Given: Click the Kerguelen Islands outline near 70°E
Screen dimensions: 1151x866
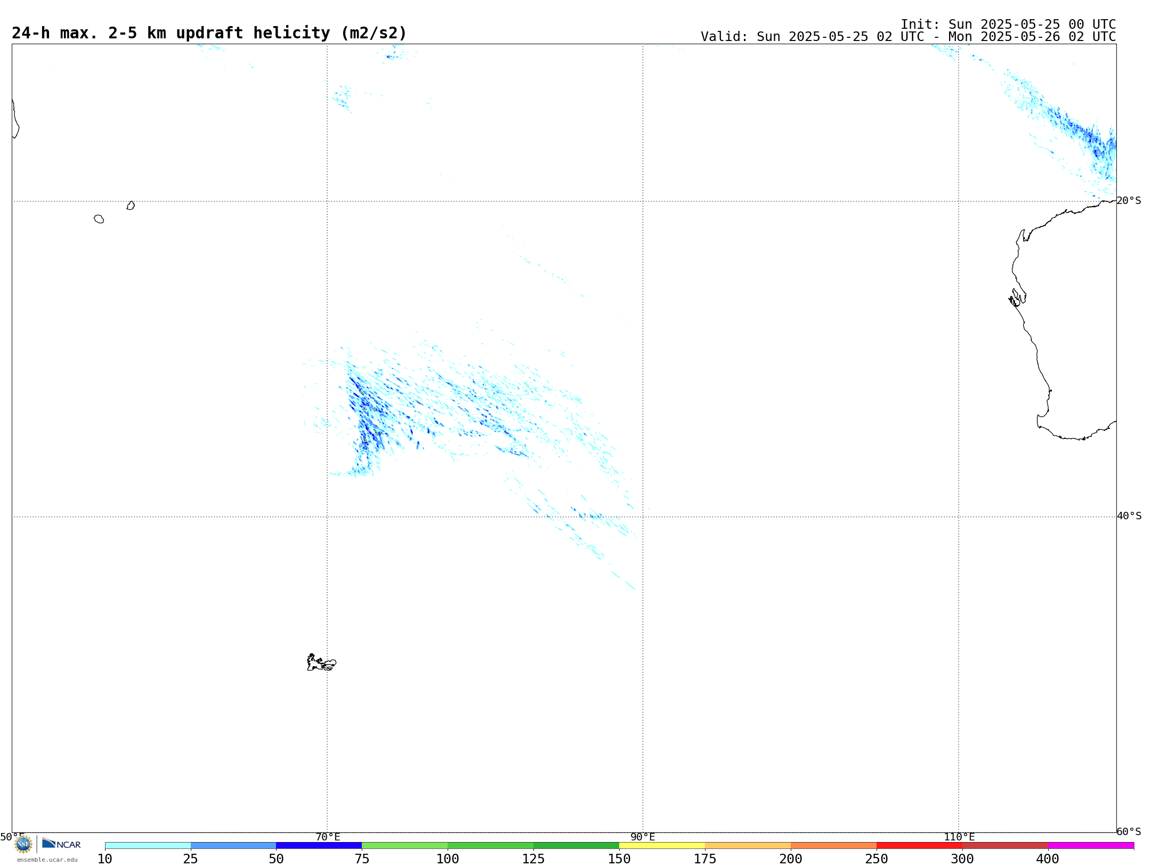Looking at the screenshot, I should point(321,663).
